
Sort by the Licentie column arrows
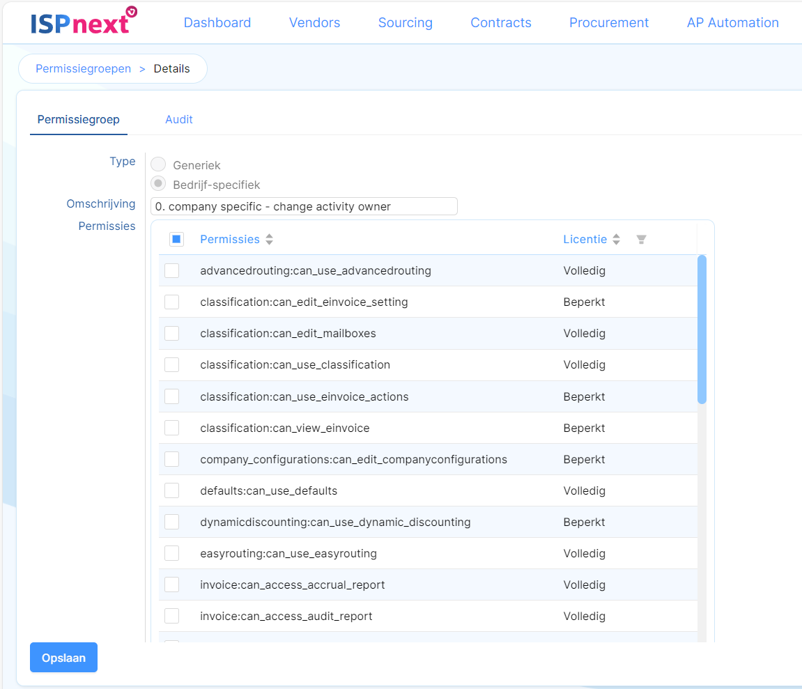click(617, 240)
